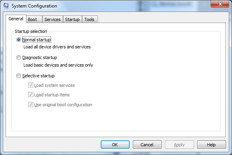Select the Startup tab
The width and height of the screenshot is (232, 155).
click(x=72, y=19)
